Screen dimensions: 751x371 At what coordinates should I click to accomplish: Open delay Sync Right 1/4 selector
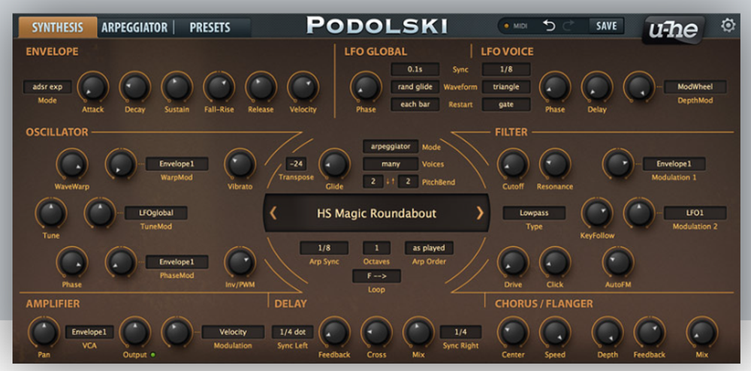pyautogui.click(x=461, y=332)
